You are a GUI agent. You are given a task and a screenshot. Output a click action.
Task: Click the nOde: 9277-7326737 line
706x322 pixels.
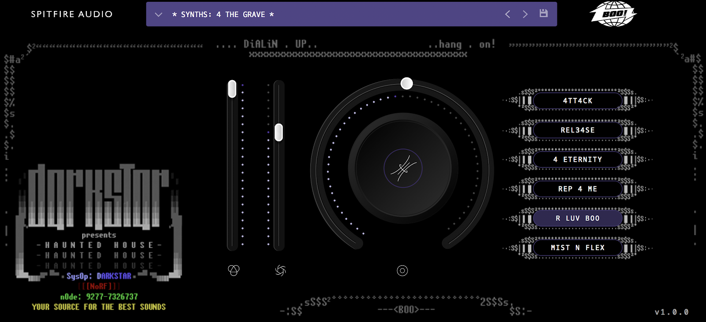(x=99, y=296)
